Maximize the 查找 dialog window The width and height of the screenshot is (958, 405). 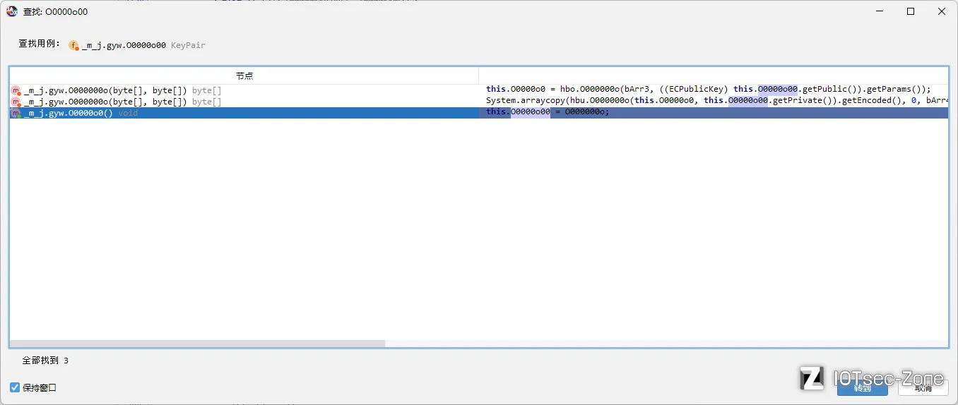pos(911,11)
